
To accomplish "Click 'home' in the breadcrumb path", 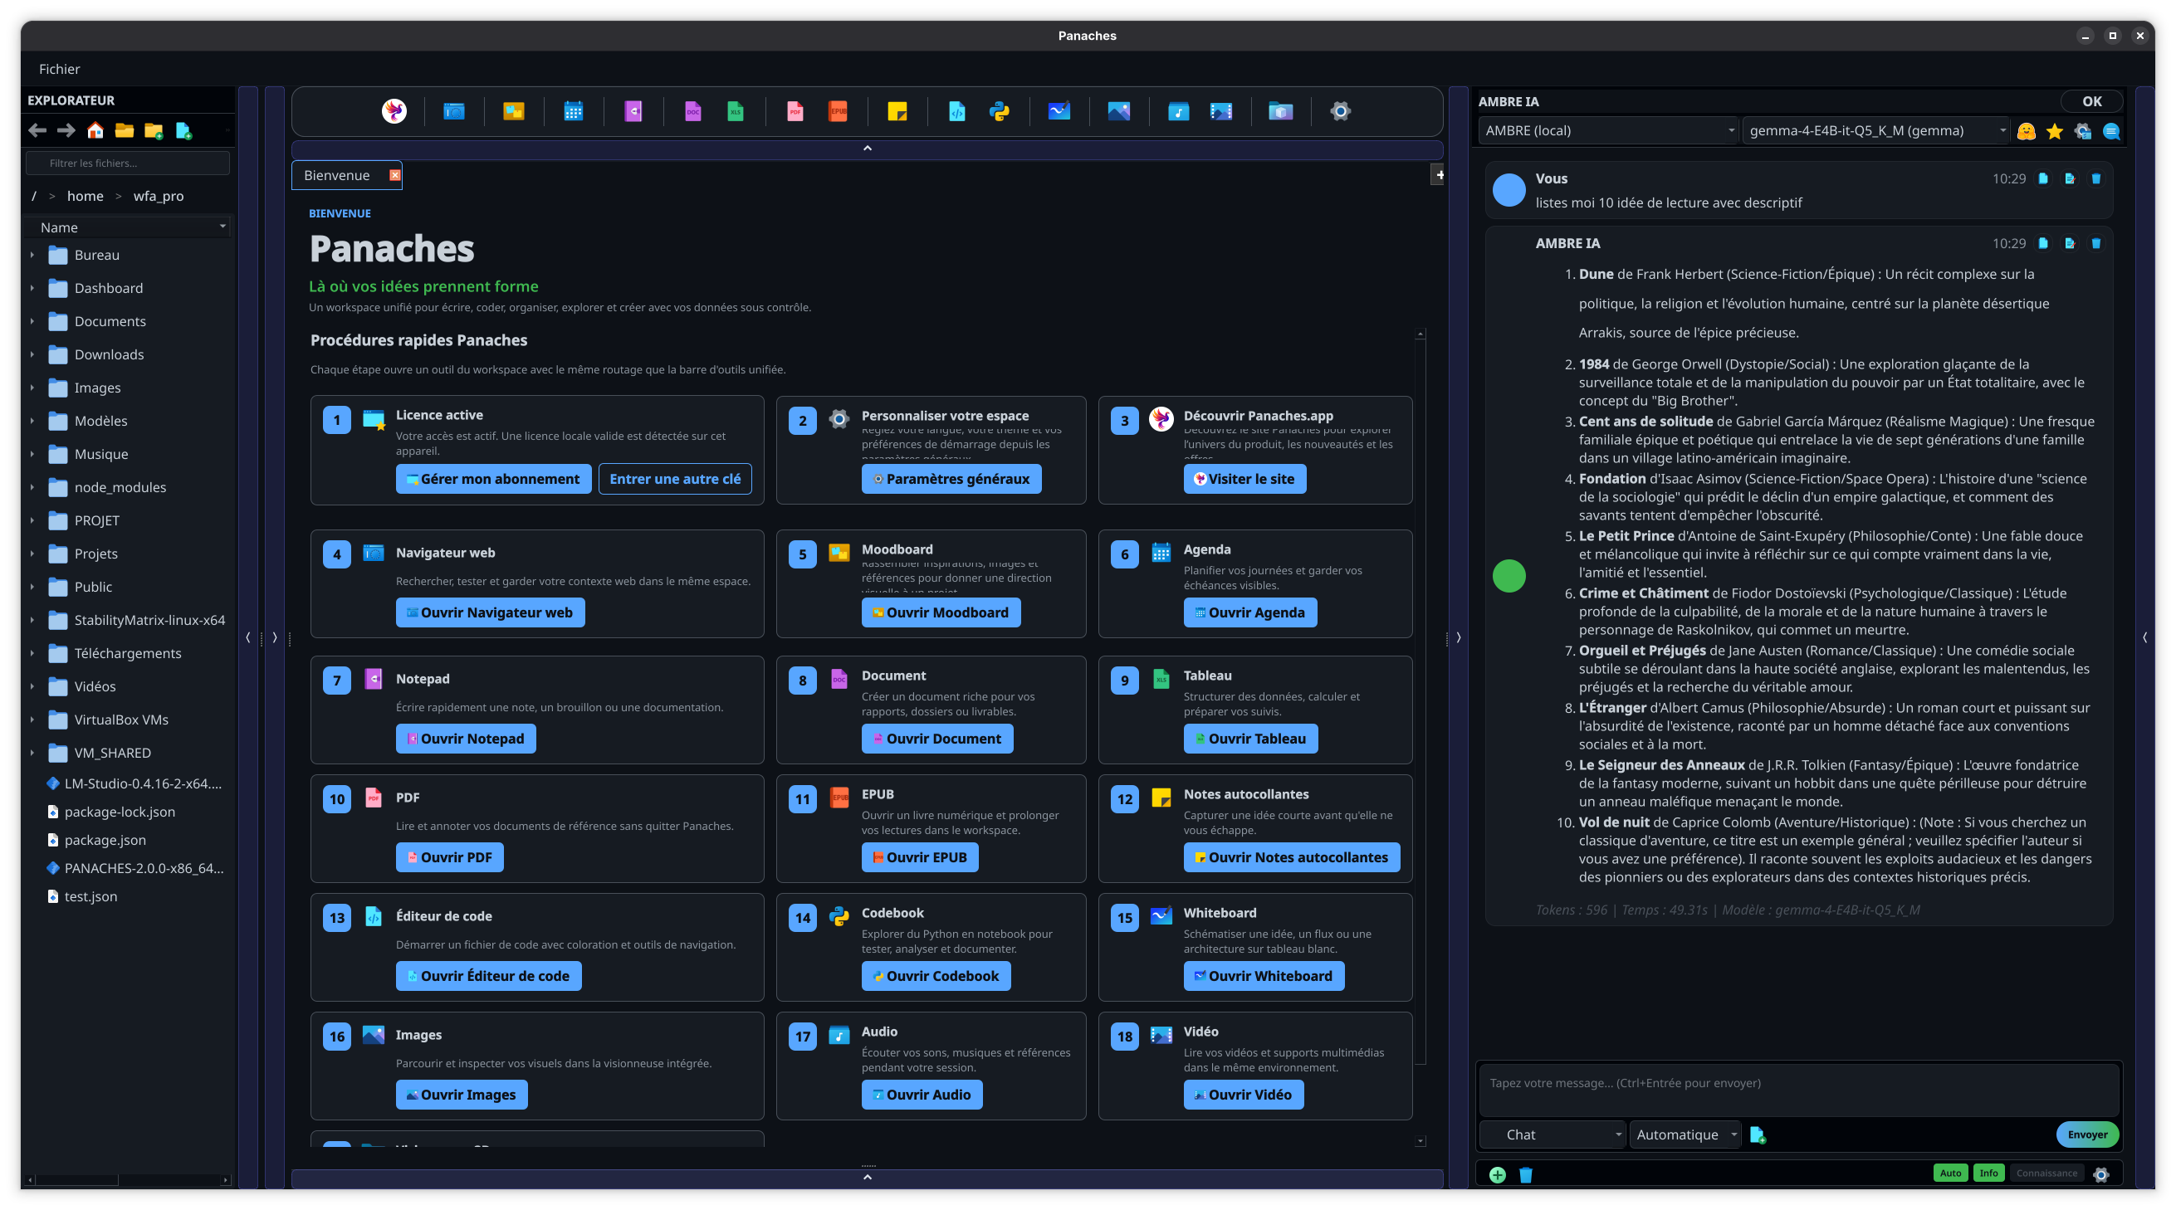I will pyautogui.click(x=86, y=196).
